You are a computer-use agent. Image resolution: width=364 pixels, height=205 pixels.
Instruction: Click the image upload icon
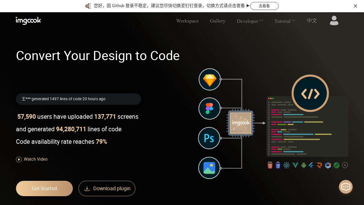(209, 168)
